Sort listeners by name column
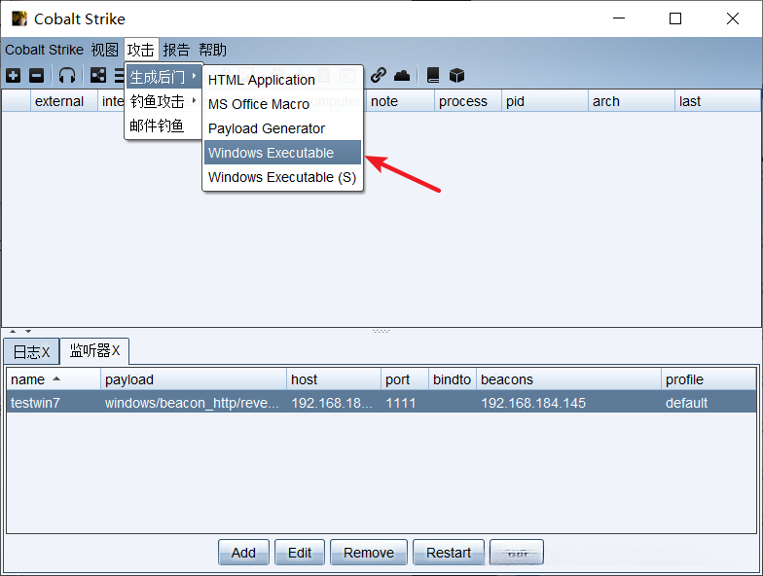 point(54,379)
